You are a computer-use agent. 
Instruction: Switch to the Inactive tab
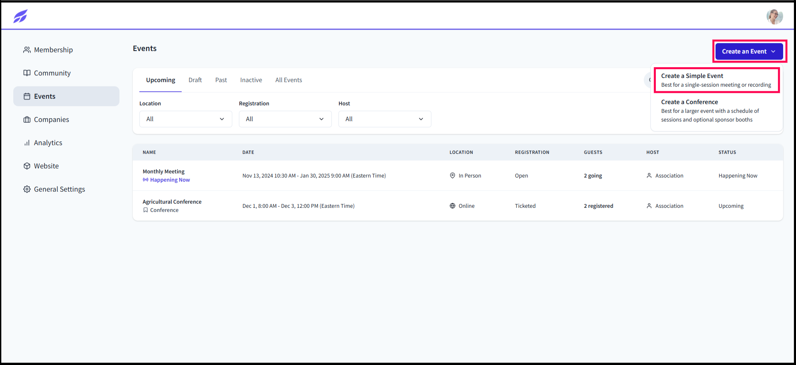[251, 80]
